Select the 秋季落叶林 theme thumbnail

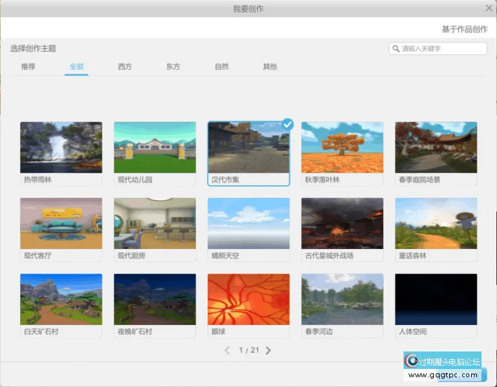pyautogui.click(x=342, y=148)
